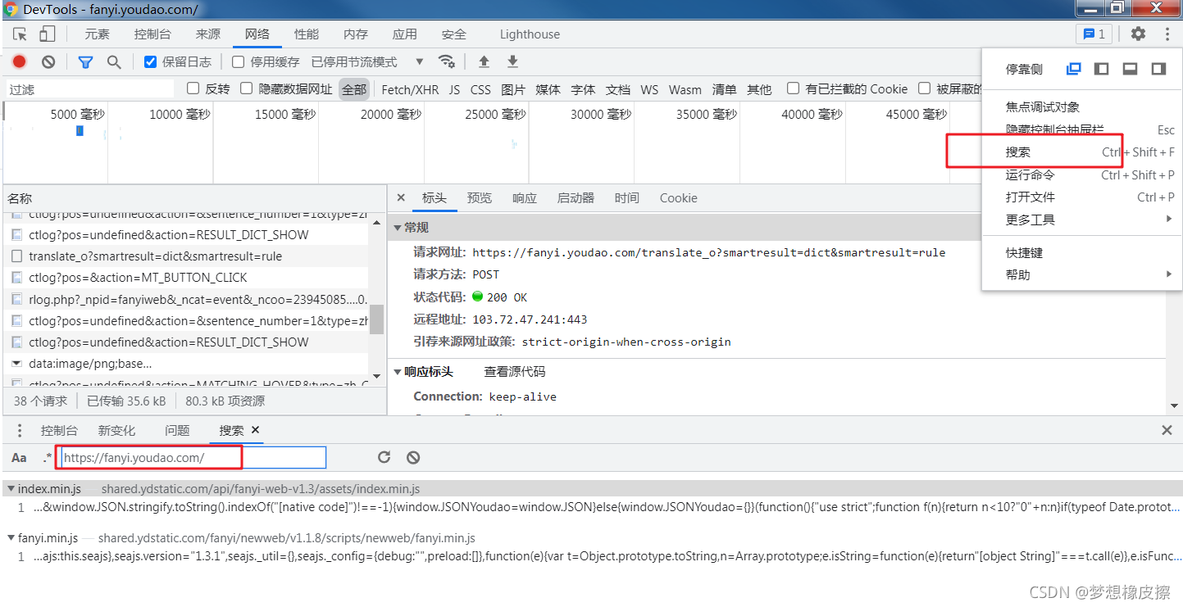Open DevTools settings gear icon

(1138, 34)
